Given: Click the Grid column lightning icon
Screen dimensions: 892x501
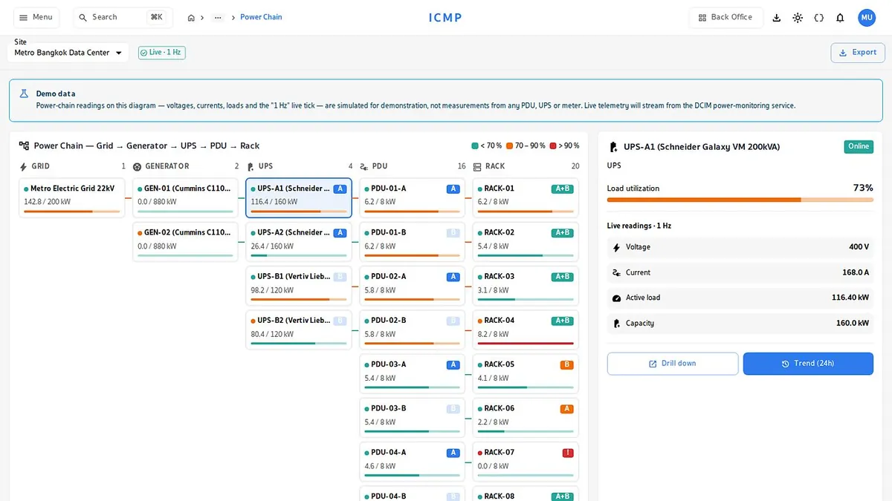Looking at the screenshot, I should [24, 166].
